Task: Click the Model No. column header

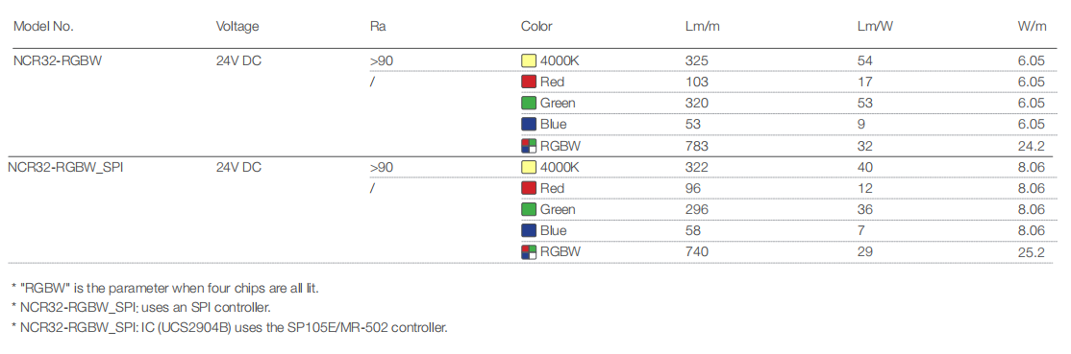Action: 43,27
